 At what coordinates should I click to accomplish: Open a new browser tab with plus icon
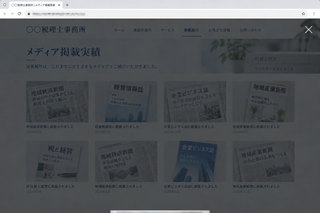click(x=67, y=5)
